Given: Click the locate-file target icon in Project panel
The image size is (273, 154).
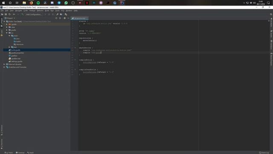Looking at the screenshot, I should click(x=56, y=18).
